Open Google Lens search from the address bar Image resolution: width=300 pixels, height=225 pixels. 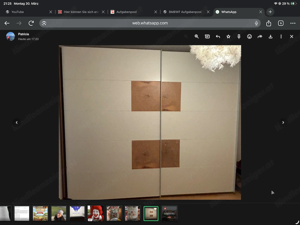coord(44,23)
